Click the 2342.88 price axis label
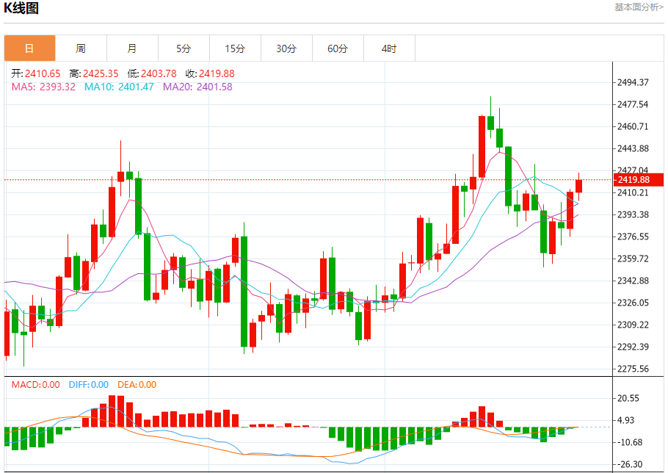The height and width of the screenshot is (473, 668). point(633,281)
